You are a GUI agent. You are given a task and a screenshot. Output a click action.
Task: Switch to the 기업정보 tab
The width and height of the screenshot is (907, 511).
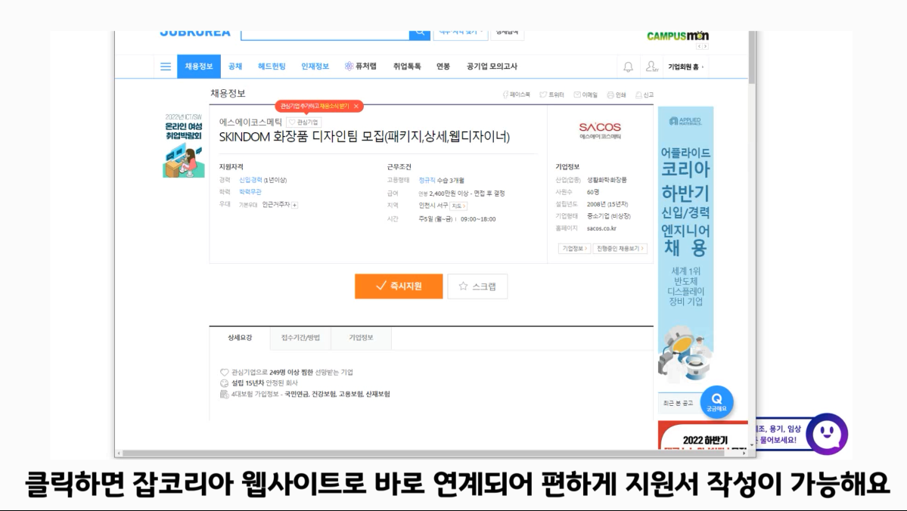coord(361,338)
